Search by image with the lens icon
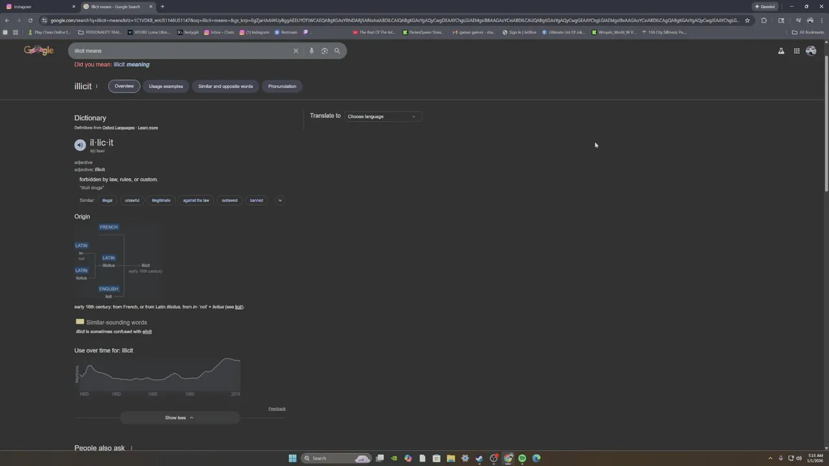Image resolution: width=829 pixels, height=466 pixels. coord(324,50)
